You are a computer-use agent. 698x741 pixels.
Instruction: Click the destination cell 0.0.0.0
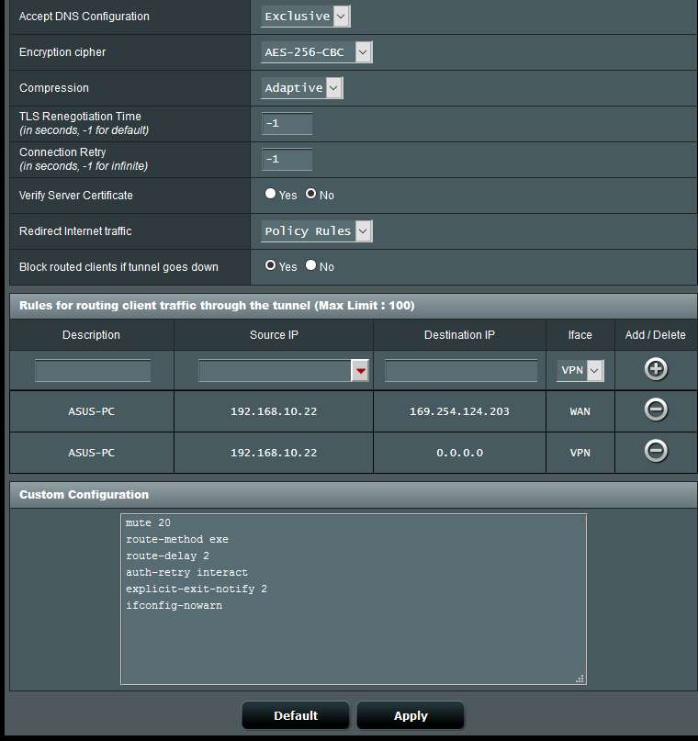click(459, 453)
